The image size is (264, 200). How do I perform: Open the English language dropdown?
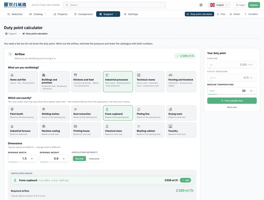[219, 5]
